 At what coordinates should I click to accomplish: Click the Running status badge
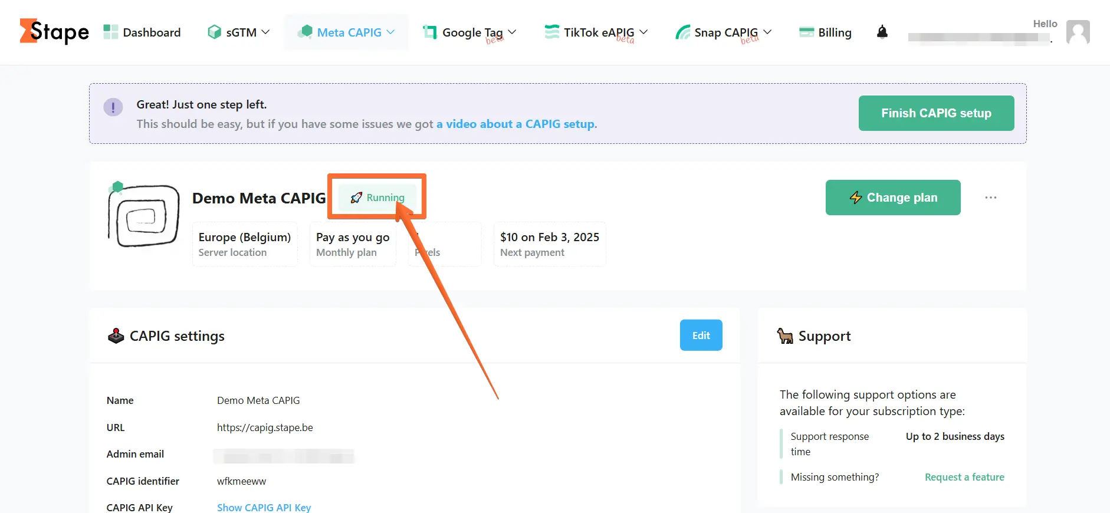[377, 198]
